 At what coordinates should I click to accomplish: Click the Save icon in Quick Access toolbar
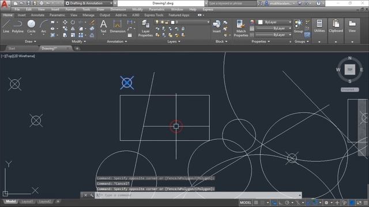(28, 3)
